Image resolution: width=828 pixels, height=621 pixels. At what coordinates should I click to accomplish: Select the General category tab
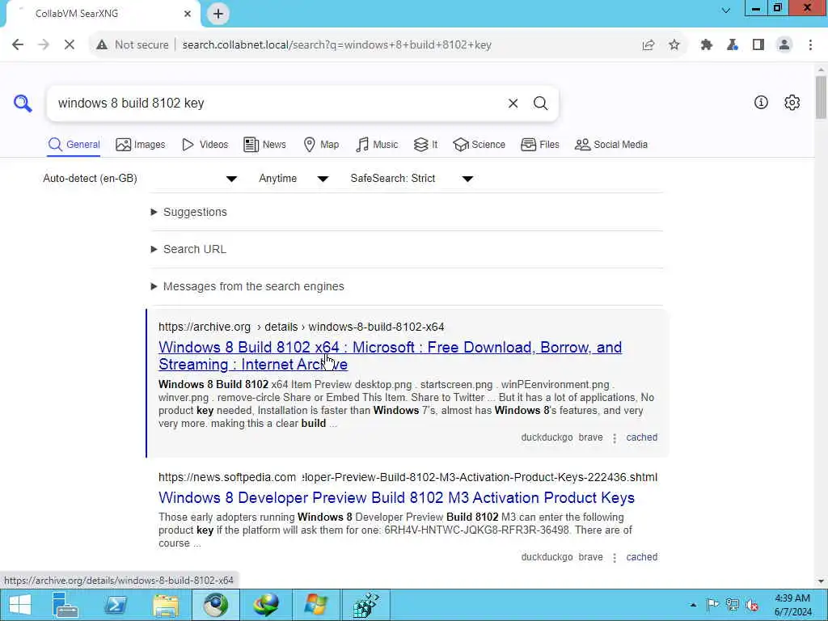(74, 145)
